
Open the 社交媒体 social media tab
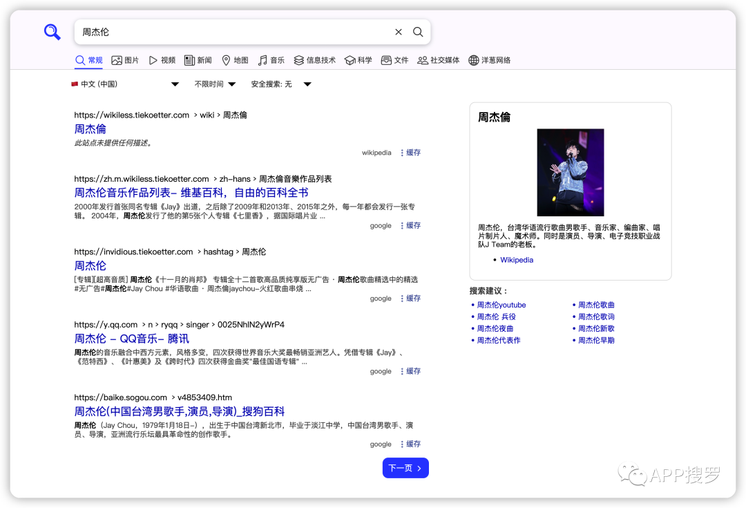pos(438,60)
